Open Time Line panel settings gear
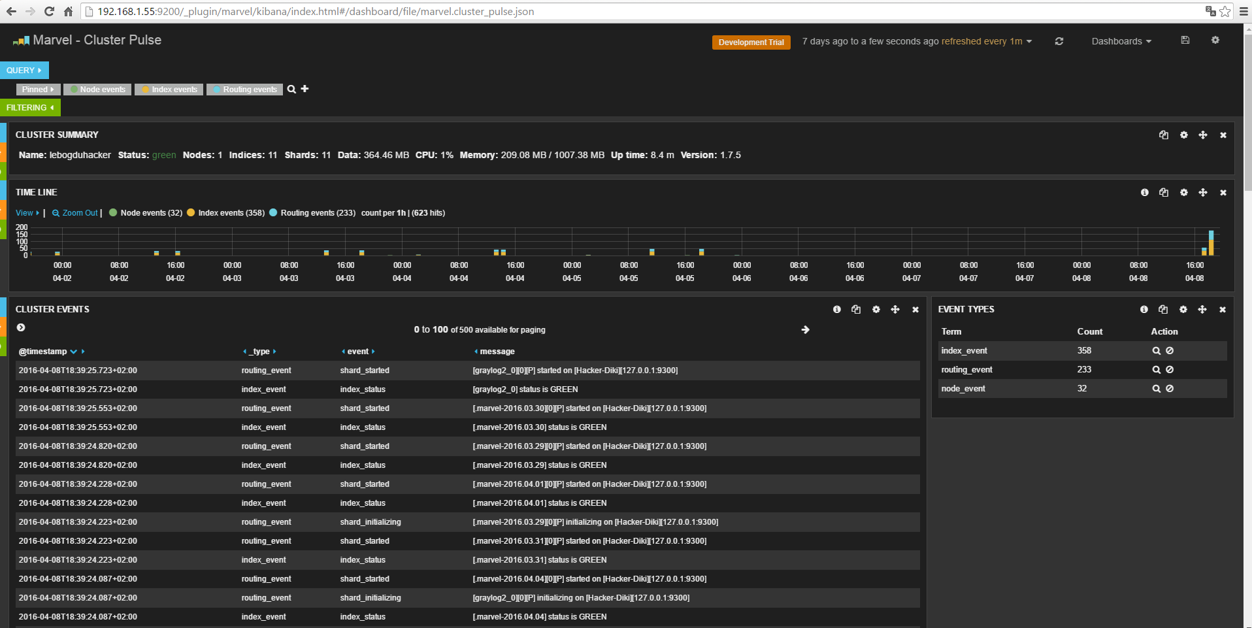This screenshot has height=628, width=1252. tap(1183, 192)
